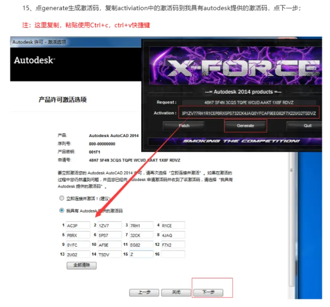Click the Activation field in X-Force window

coord(249,113)
